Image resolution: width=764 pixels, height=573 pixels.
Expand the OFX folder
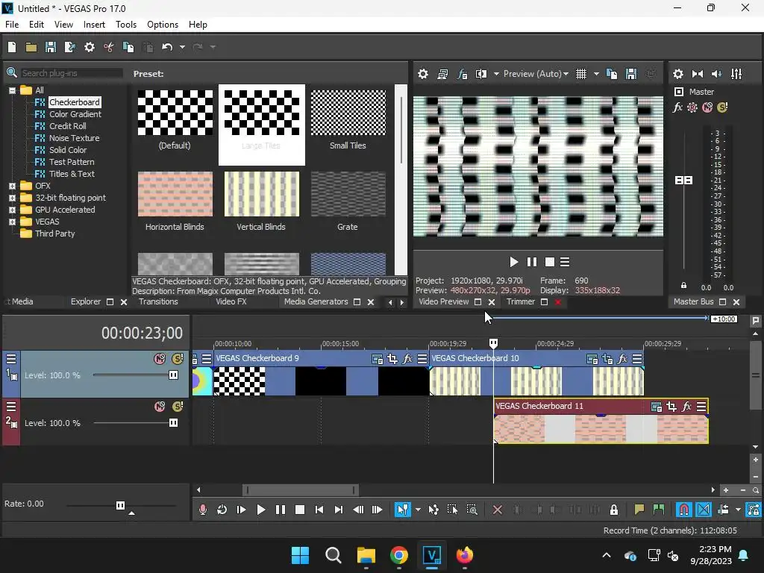pyautogui.click(x=12, y=186)
